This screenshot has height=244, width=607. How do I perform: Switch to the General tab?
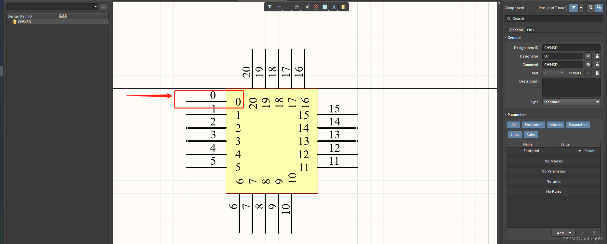click(x=516, y=30)
